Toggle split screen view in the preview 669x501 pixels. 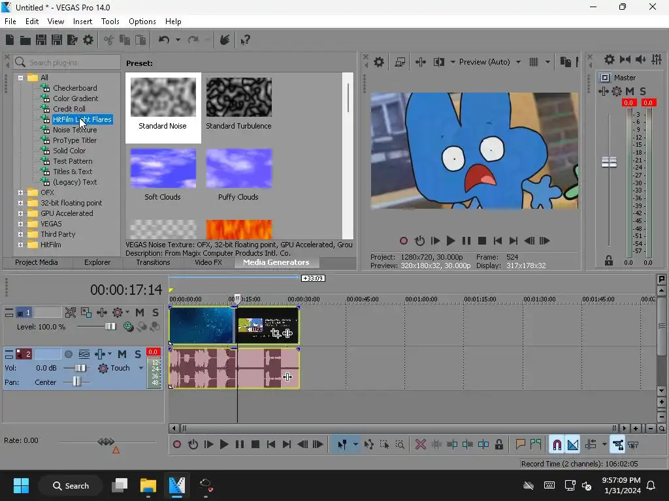(438, 62)
